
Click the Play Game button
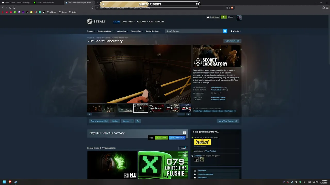(161, 138)
